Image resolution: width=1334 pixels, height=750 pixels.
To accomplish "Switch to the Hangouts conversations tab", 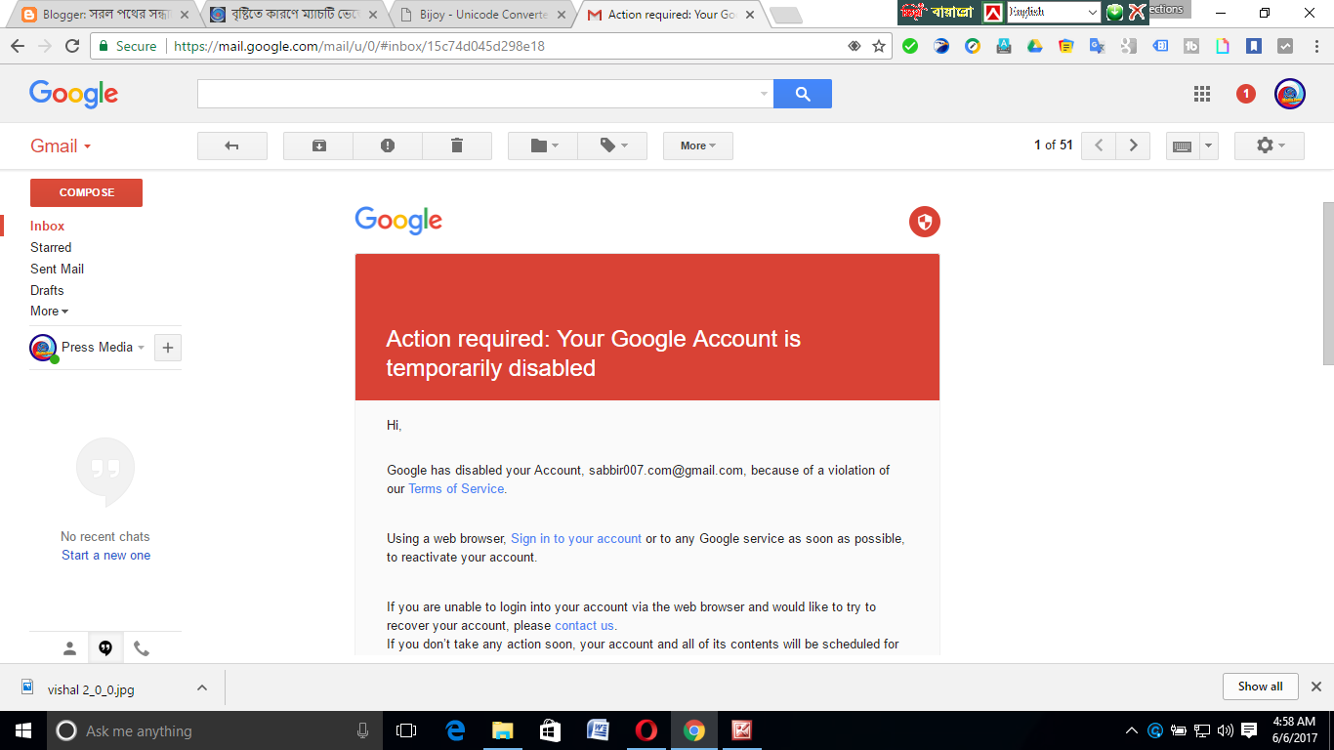I will 105,648.
